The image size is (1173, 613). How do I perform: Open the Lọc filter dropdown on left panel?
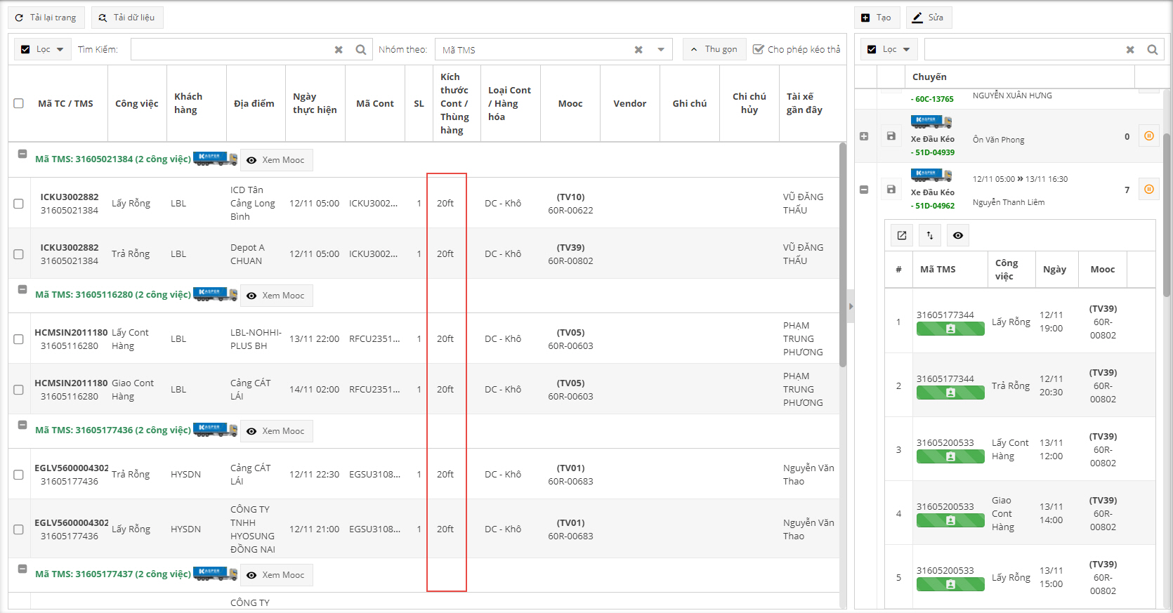coord(44,49)
